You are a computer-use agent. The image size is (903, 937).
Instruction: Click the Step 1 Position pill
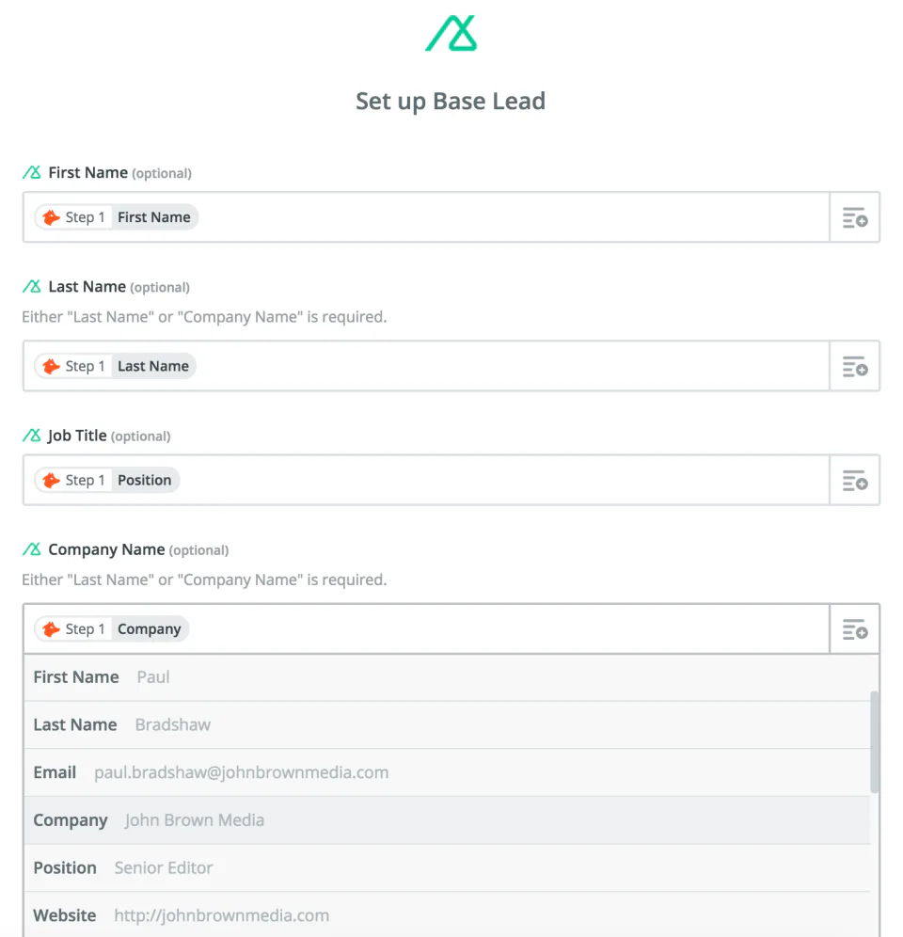pos(107,480)
